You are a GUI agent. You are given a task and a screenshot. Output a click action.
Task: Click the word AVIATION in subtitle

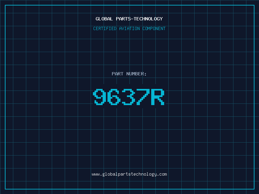coord(129,28)
